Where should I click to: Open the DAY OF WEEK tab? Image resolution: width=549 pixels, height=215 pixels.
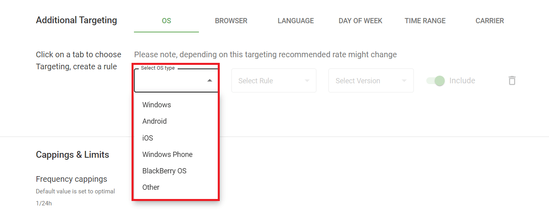361,21
